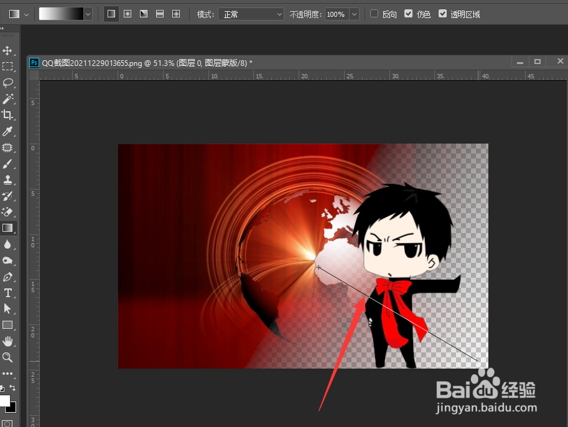Expand the gradient picker arrow
The height and width of the screenshot is (427, 568).
click(88, 14)
